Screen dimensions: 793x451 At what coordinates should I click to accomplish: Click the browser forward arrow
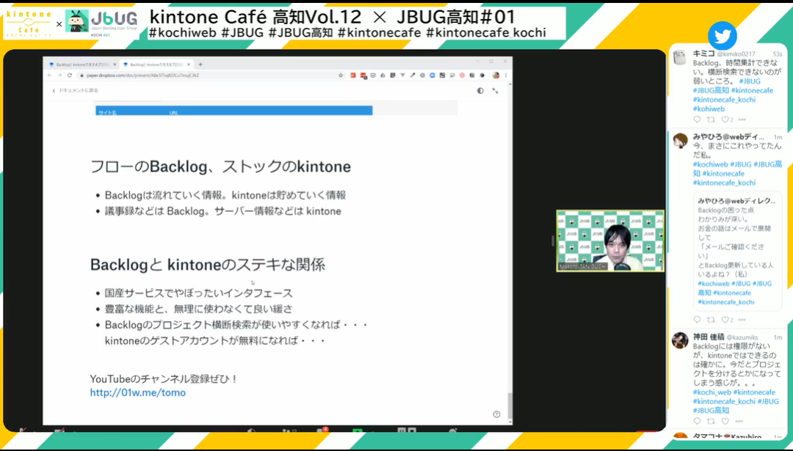pyautogui.click(x=59, y=76)
